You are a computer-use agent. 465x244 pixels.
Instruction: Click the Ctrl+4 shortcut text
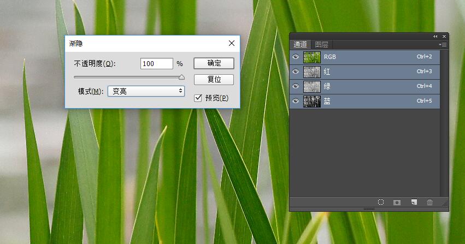tap(424, 86)
